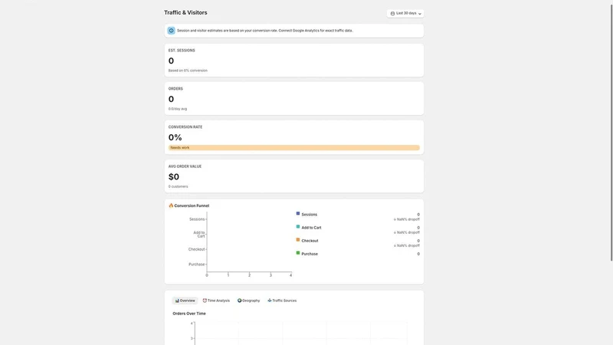The height and width of the screenshot is (345, 613).
Task: Open the Last 30 days date range dropdown
Action: 405,13
